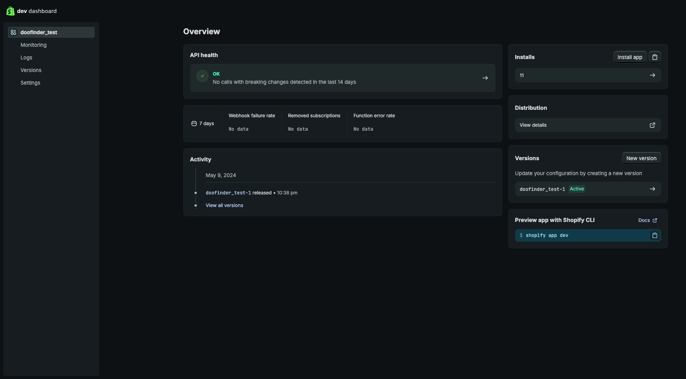The image size is (686, 379).
Task: Click the Preview app with Shopify CLI heading
Action: pos(555,220)
